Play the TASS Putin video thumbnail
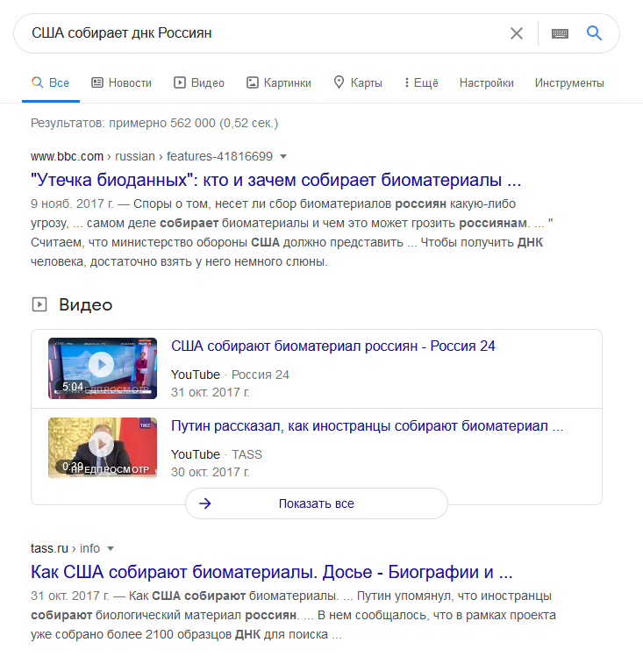643x664 pixels. tap(103, 447)
